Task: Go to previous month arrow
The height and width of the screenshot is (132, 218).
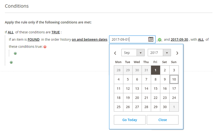Action: (115, 53)
